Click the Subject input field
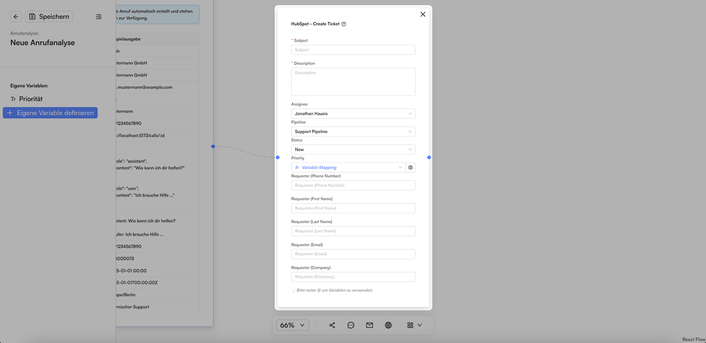The image size is (706, 343). pos(353,50)
